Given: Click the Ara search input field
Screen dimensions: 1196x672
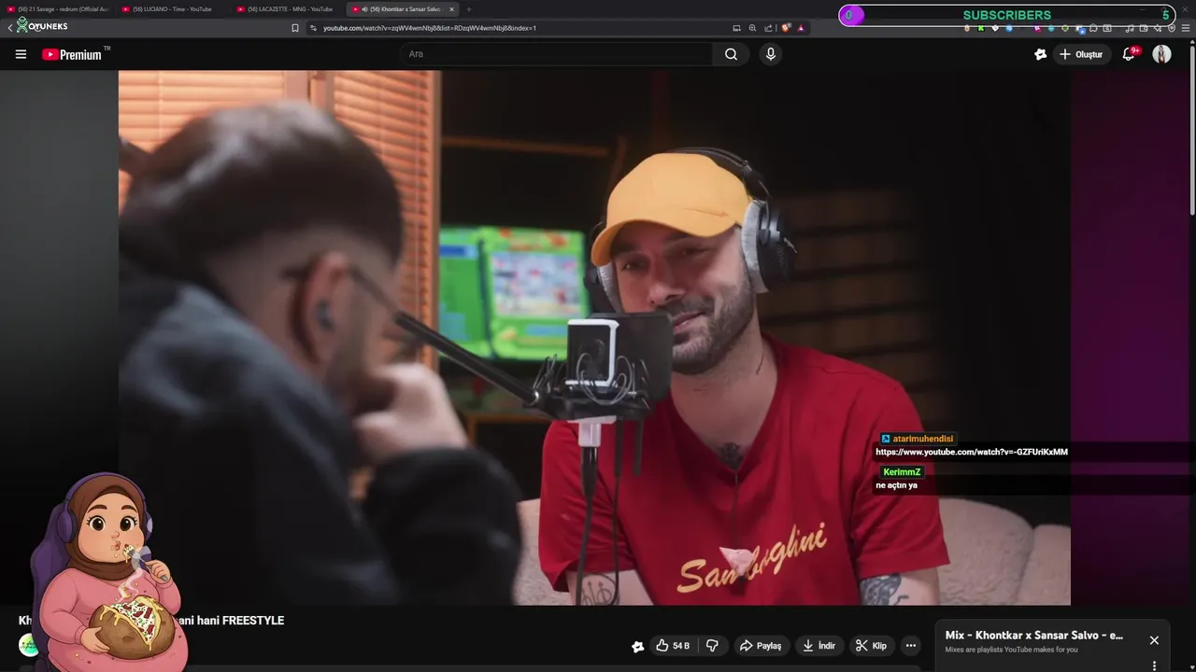Looking at the screenshot, I should (558, 54).
